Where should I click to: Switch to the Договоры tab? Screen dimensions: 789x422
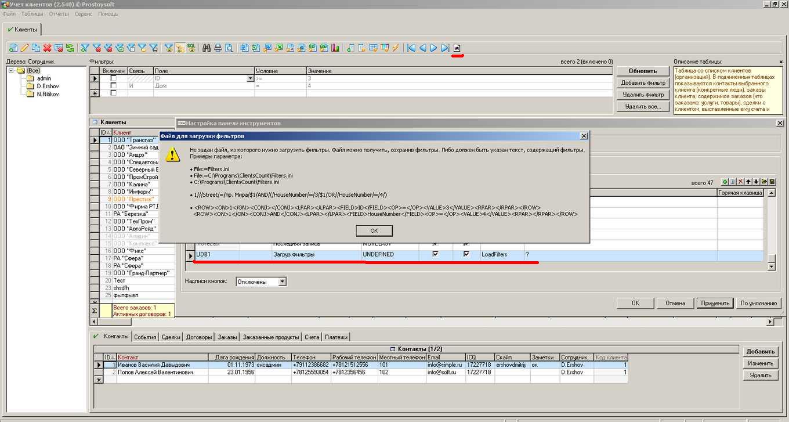(x=199, y=337)
